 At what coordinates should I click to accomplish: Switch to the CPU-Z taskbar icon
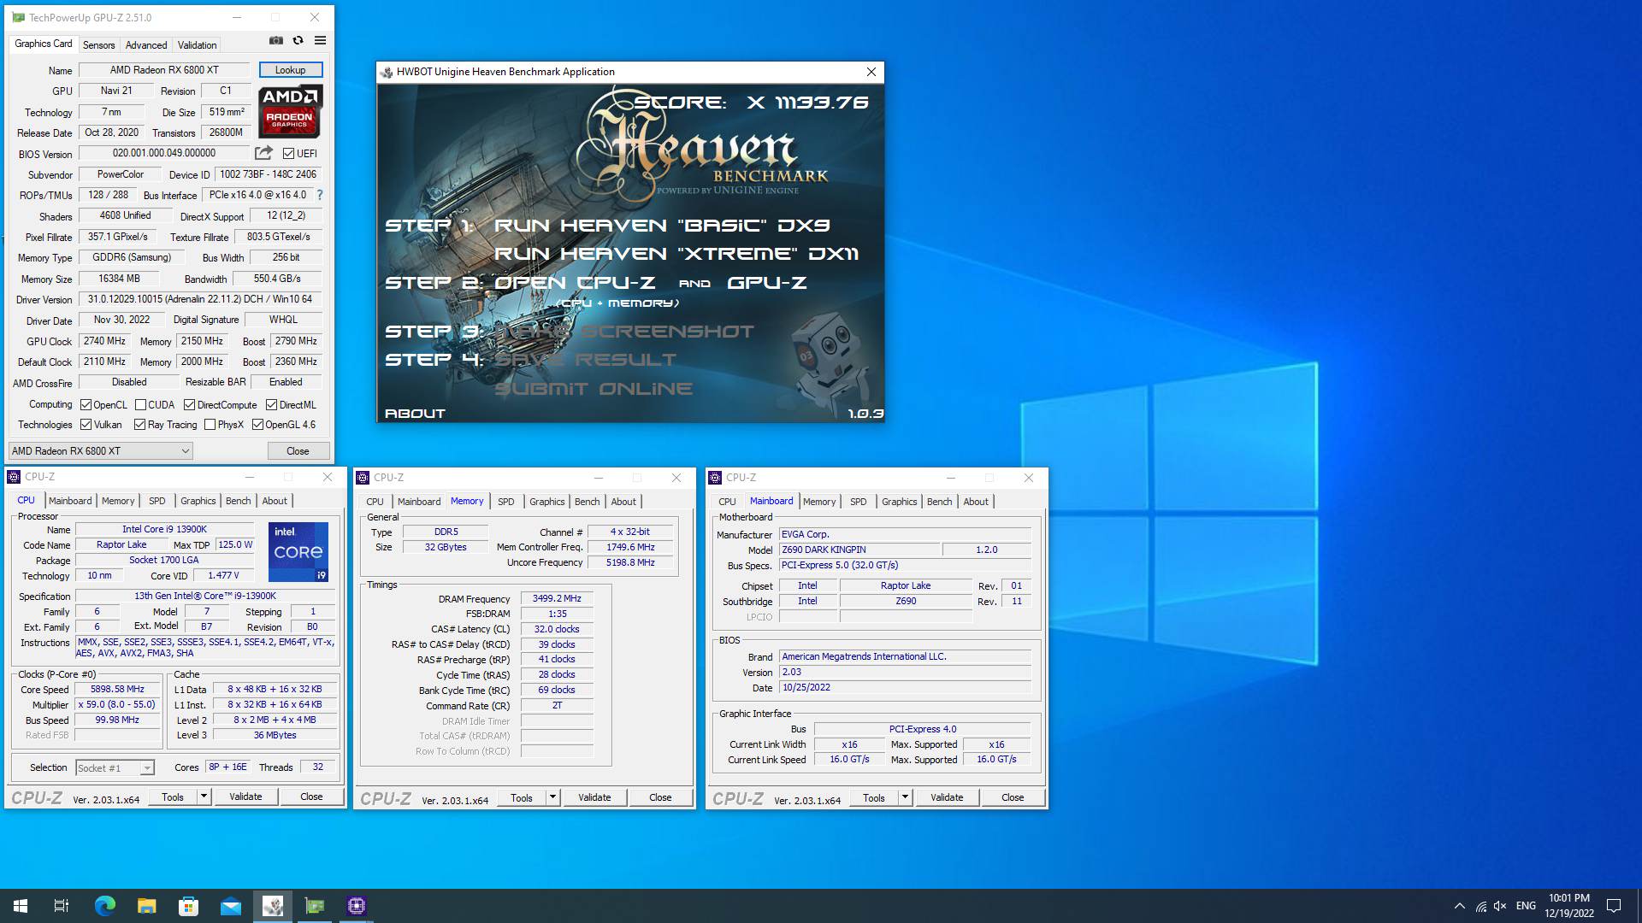pyautogui.click(x=357, y=906)
